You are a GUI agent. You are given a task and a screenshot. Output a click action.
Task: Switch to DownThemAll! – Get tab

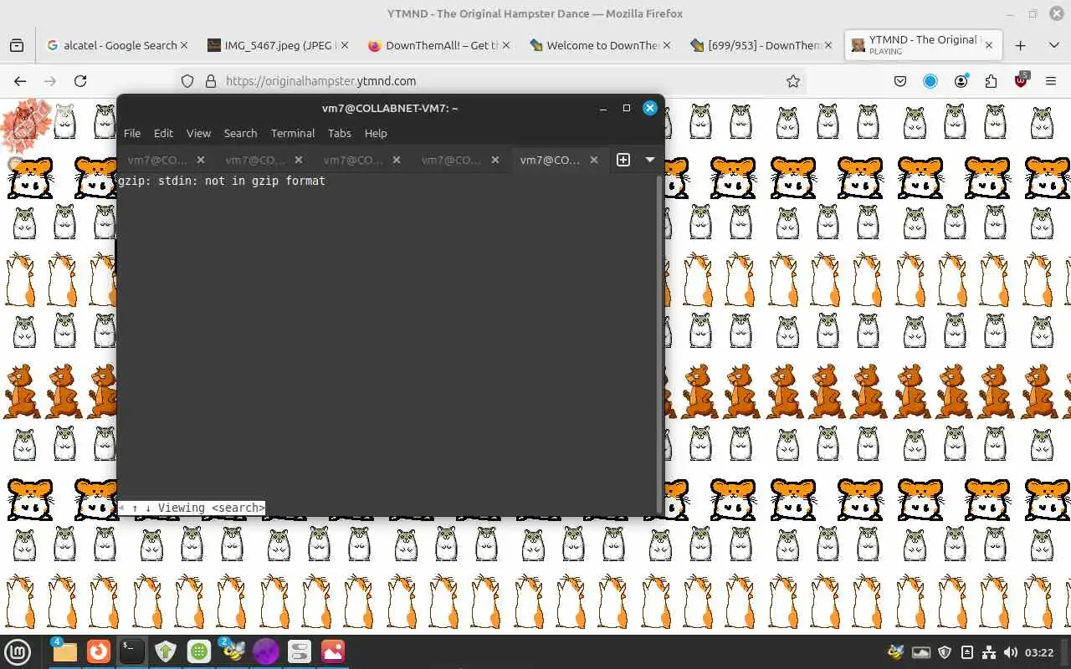(x=437, y=45)
